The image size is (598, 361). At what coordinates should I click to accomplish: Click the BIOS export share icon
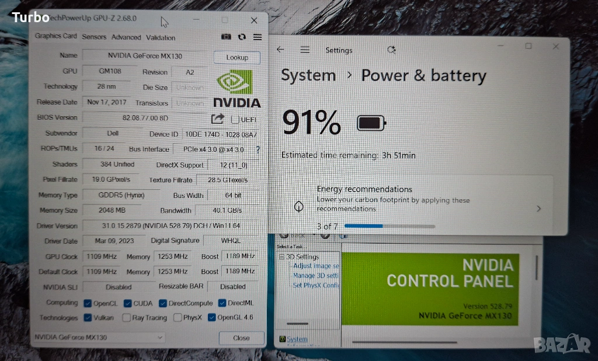[217, 119]
